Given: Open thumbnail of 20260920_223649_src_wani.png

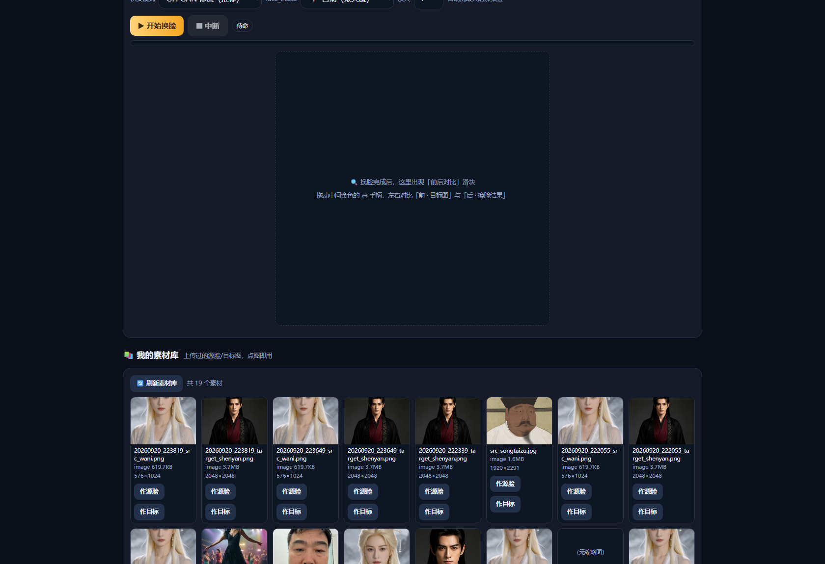Looking at the screenshot, I should click(305, 421).
